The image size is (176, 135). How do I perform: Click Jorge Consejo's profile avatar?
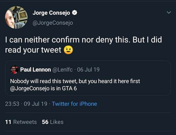point(16,17)
